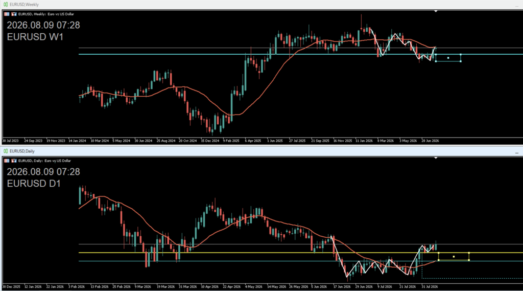Click the '27 Jul 2025' date label

(x=297, y=141)
